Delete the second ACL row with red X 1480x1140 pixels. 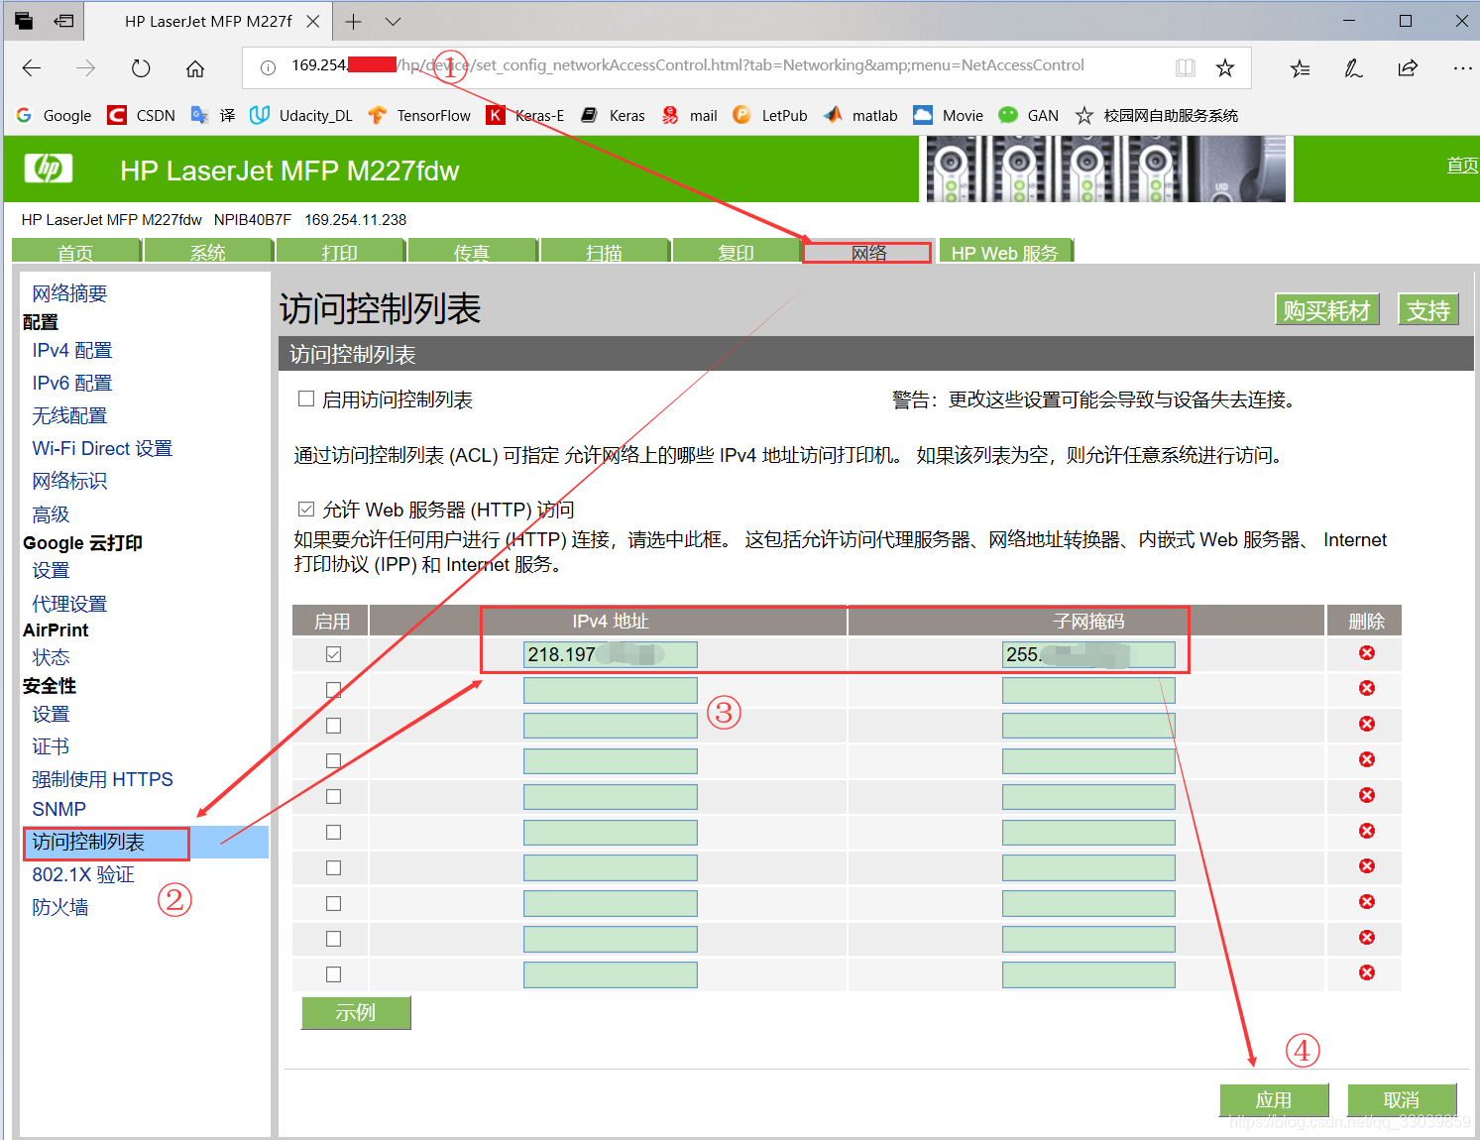pos(1367,688)
